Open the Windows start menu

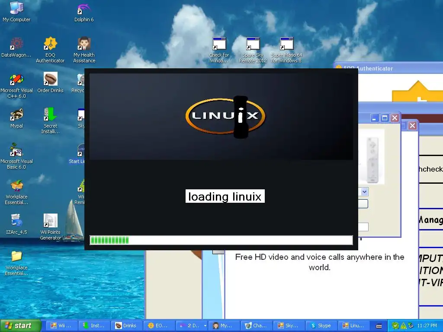pos(20,326)
